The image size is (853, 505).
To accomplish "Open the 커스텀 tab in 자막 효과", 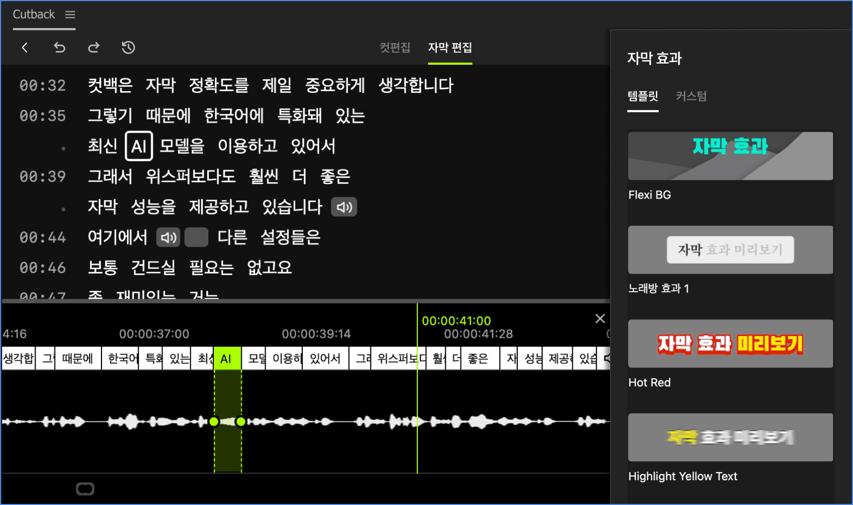I will pos(691,96).
